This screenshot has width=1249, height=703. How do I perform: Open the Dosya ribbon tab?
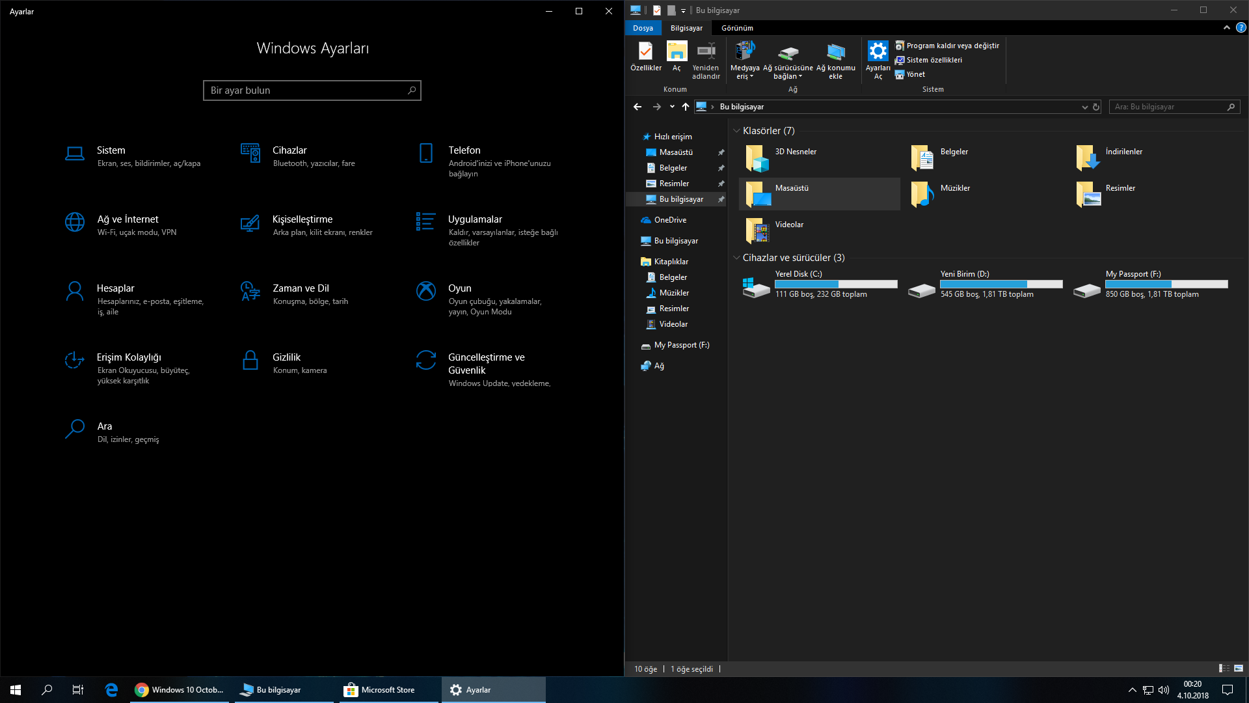point(643,28)
